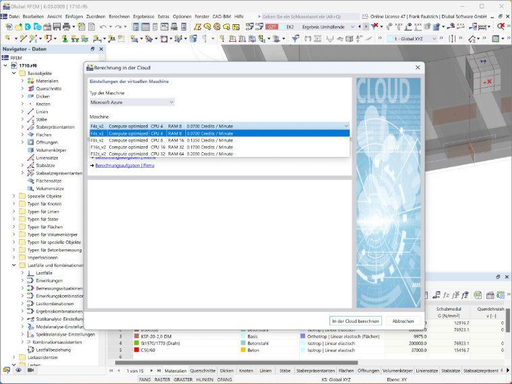512x384 pixels.
Task: Click the keyword search input field
Action: click(310, 16)
